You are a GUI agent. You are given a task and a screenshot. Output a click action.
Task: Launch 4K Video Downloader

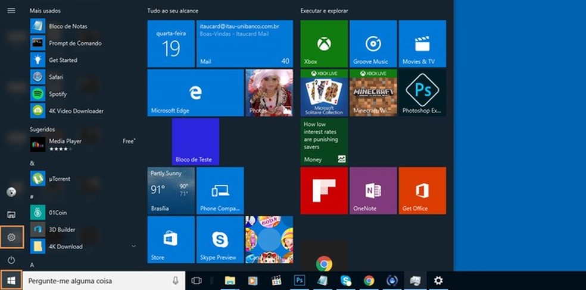tap(83, 111)
